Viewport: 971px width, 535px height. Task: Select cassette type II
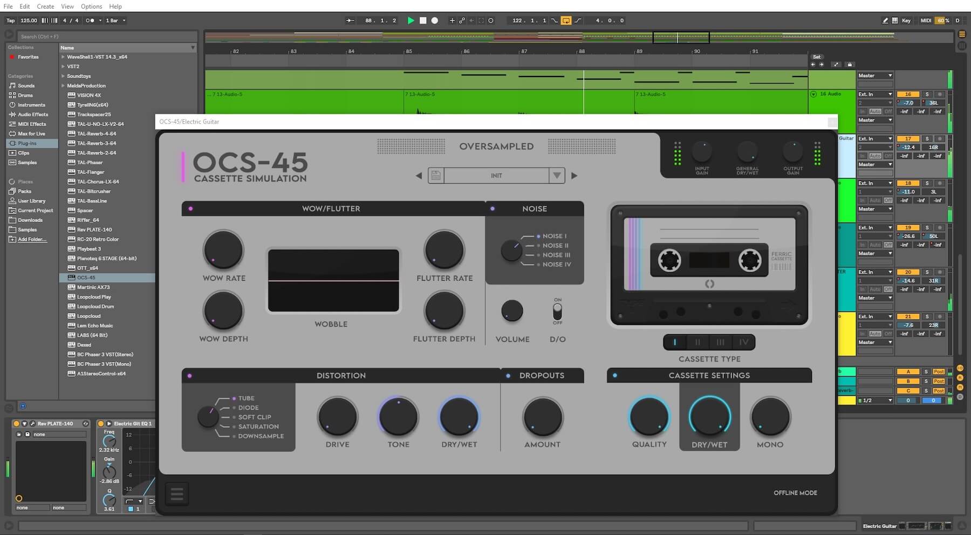pos(698,342)
